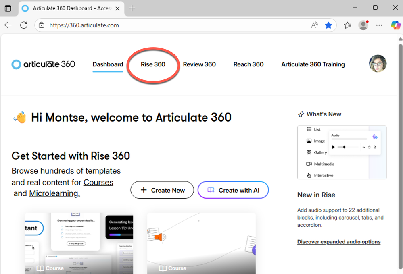The height and width of the screenshot is (274, 403).
Task: Open the browser tab actions menu icon
Action: [x=8, y=8]
